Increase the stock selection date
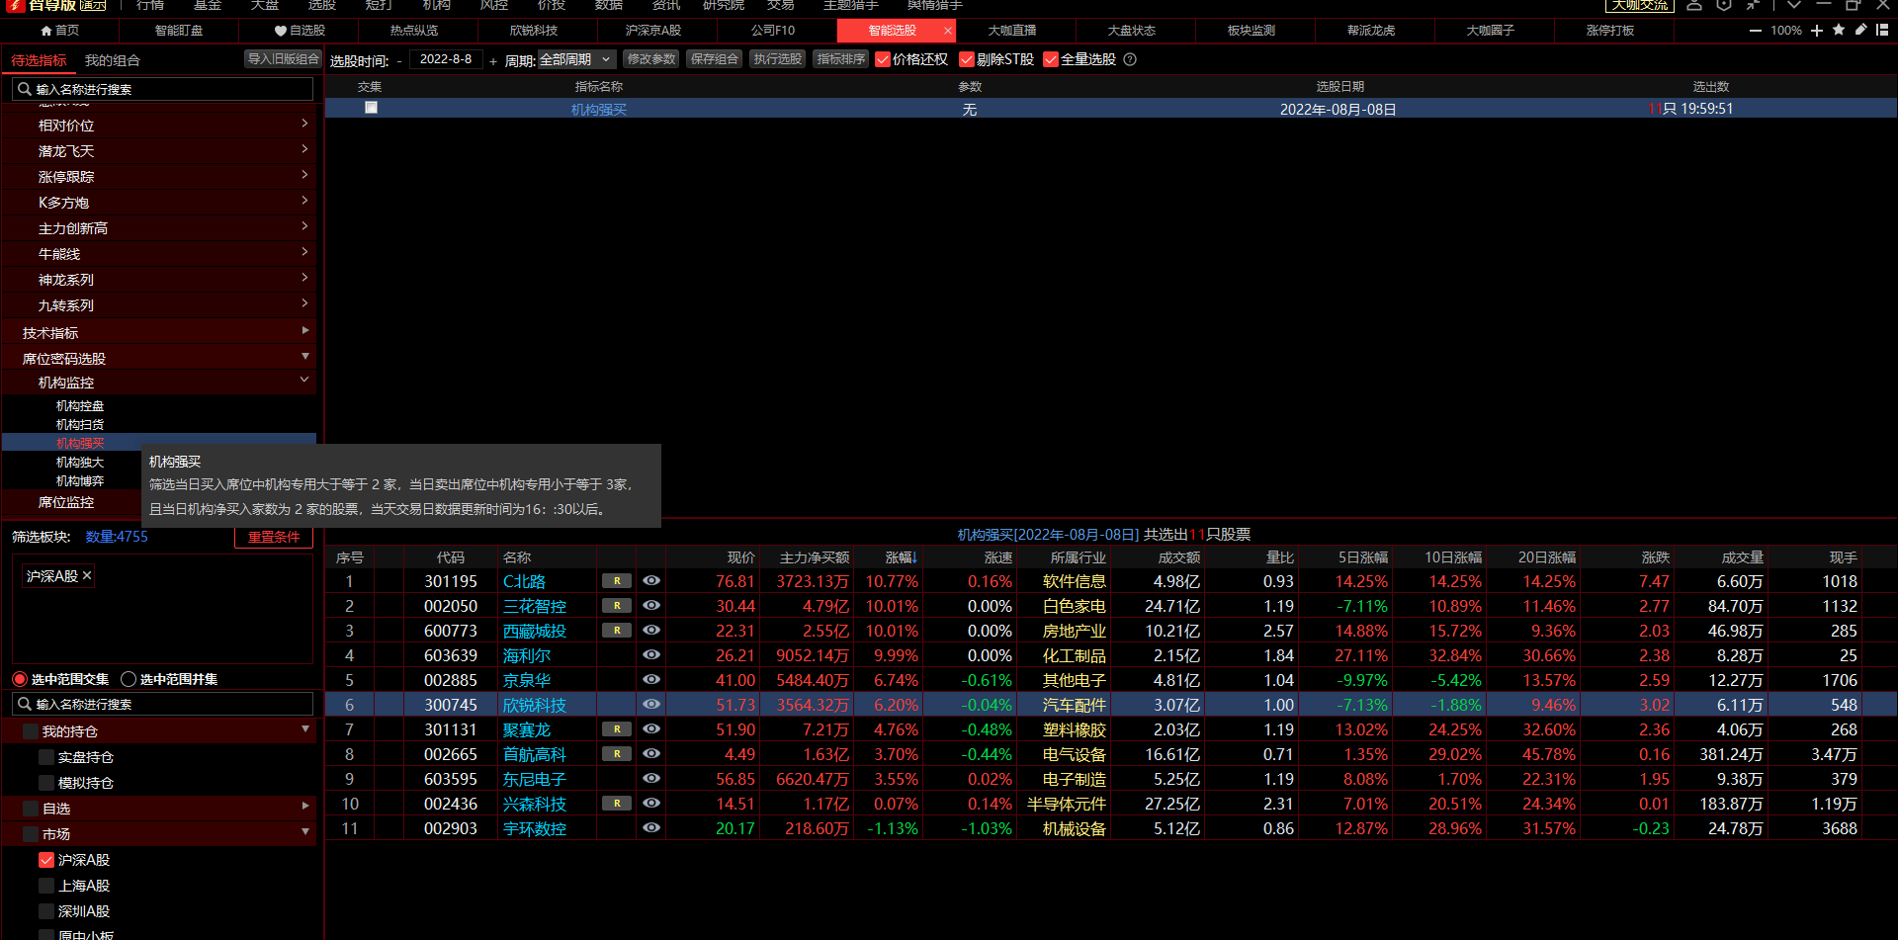1898x940 pixels. [x=492, y=60]
